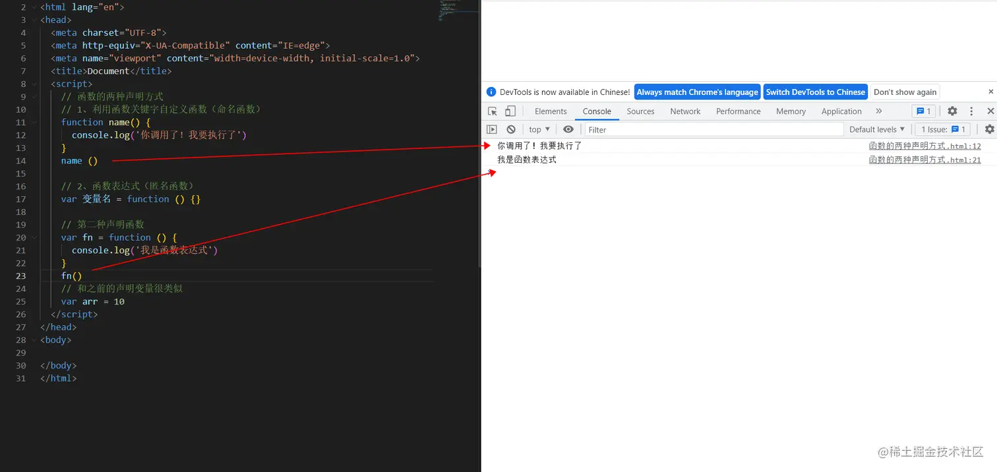This screenshot has width=997, height=472.
Task: Clear the console with the ban icon
Action: tap(511, 129)
